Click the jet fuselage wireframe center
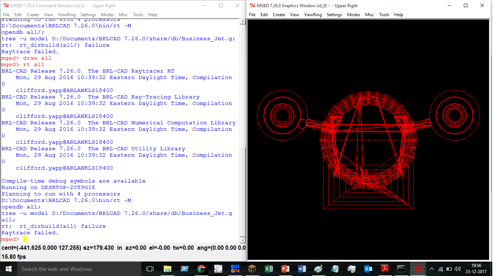 368,140
